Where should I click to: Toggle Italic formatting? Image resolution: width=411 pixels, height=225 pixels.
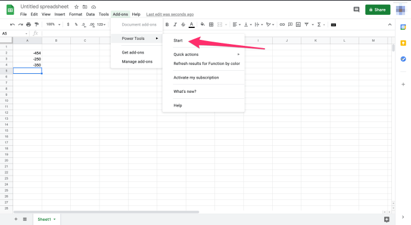pos(175,24)
